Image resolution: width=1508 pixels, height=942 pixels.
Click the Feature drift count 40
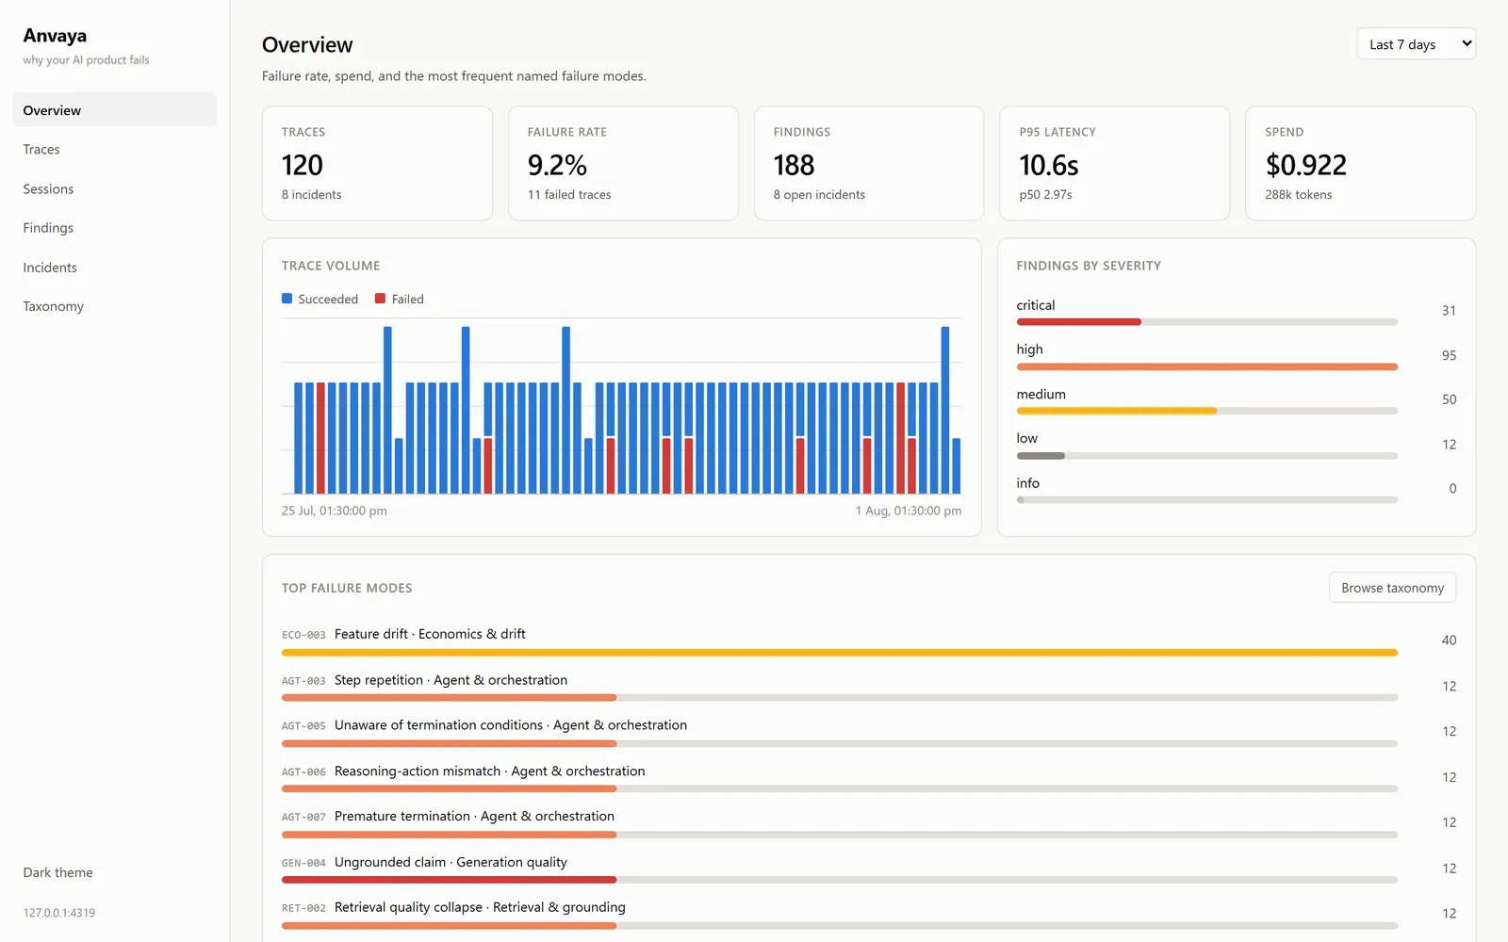click(x=1449, y=641)
